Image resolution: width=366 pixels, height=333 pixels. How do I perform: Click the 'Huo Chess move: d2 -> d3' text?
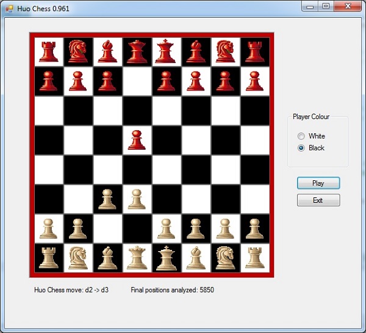(x=71, y=290)
